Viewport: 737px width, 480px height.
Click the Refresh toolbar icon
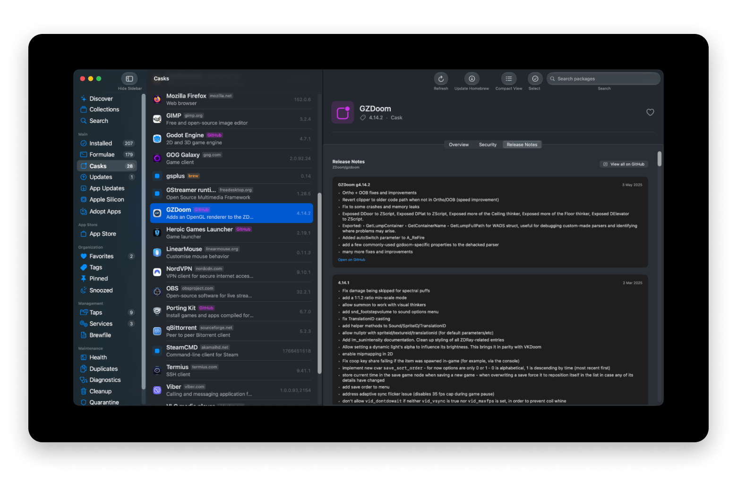coord(440,79)
